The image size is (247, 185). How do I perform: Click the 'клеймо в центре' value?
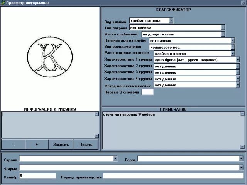(x=171, y=54)
